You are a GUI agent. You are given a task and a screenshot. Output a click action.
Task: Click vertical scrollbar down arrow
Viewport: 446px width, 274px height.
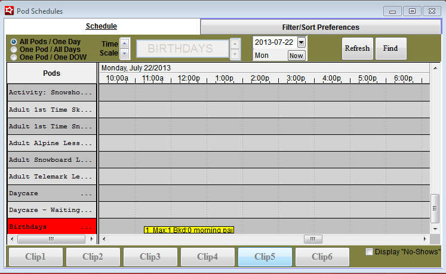click(x=435, y=229)
